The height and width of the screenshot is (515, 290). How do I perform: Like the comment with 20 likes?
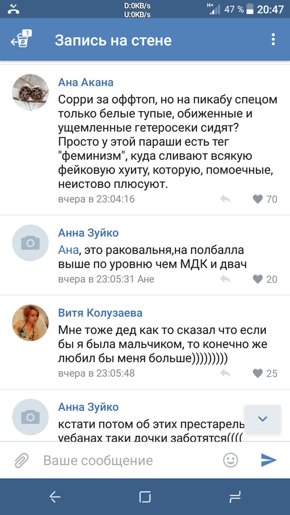pyautogui.click(x=258, y=279)
